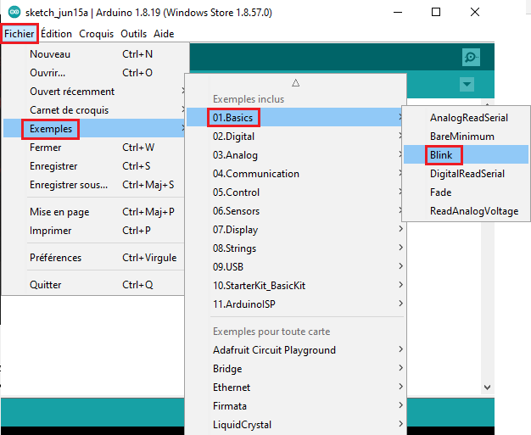531x435 pixels.
Task: Choose Nouveau from the Fichier menu
Action: point(94,54)
